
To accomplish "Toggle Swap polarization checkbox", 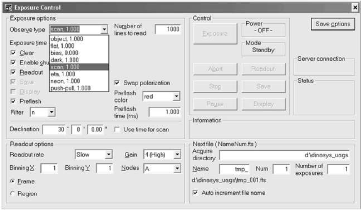I will click(x=117, y=83).
